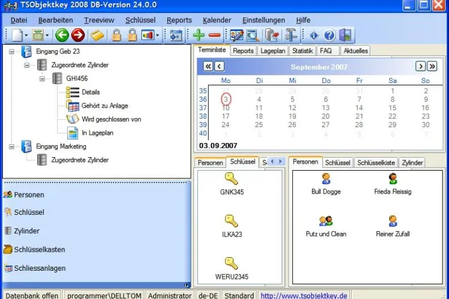Select person Frieda Fleissig
This screenshot has width=449, height=299.
(392, 184)
